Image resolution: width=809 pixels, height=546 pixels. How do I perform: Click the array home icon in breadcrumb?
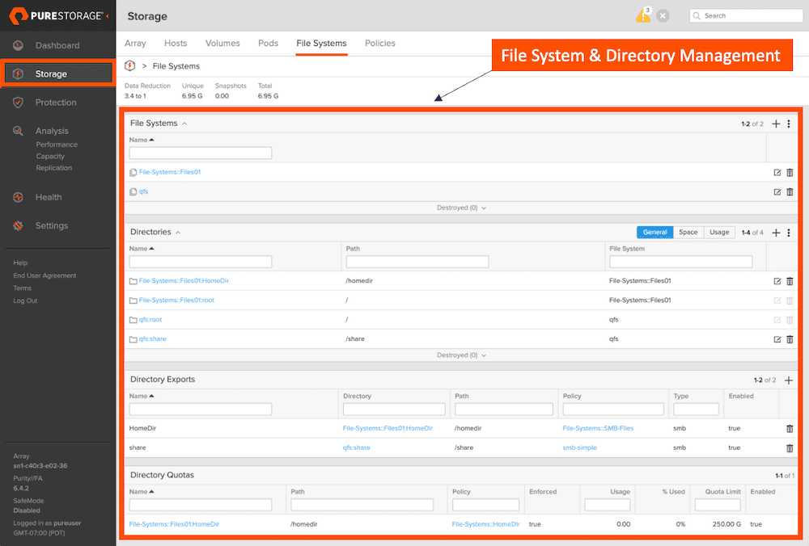[x=130, y=66]
